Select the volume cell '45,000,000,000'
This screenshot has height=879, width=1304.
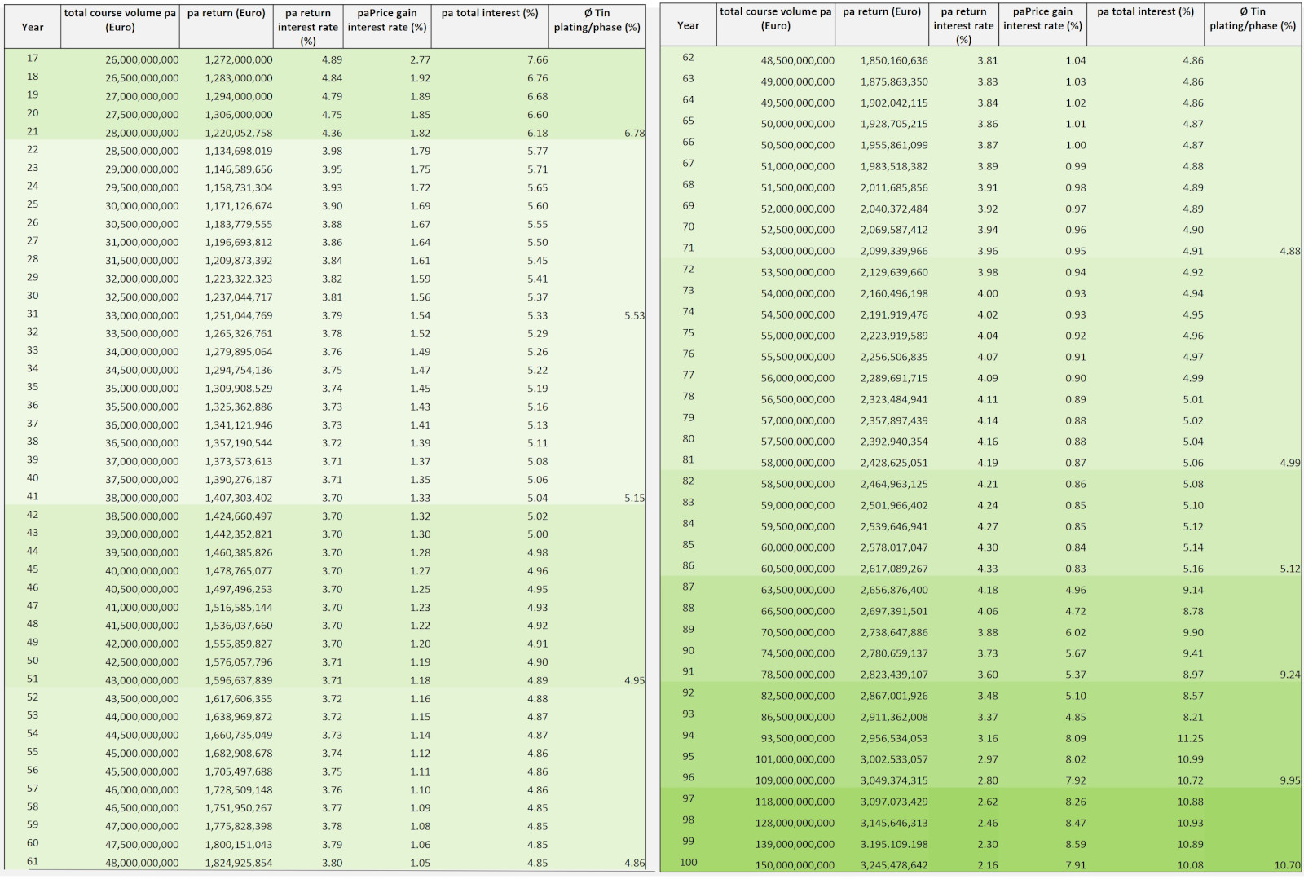tap(142, 754)
